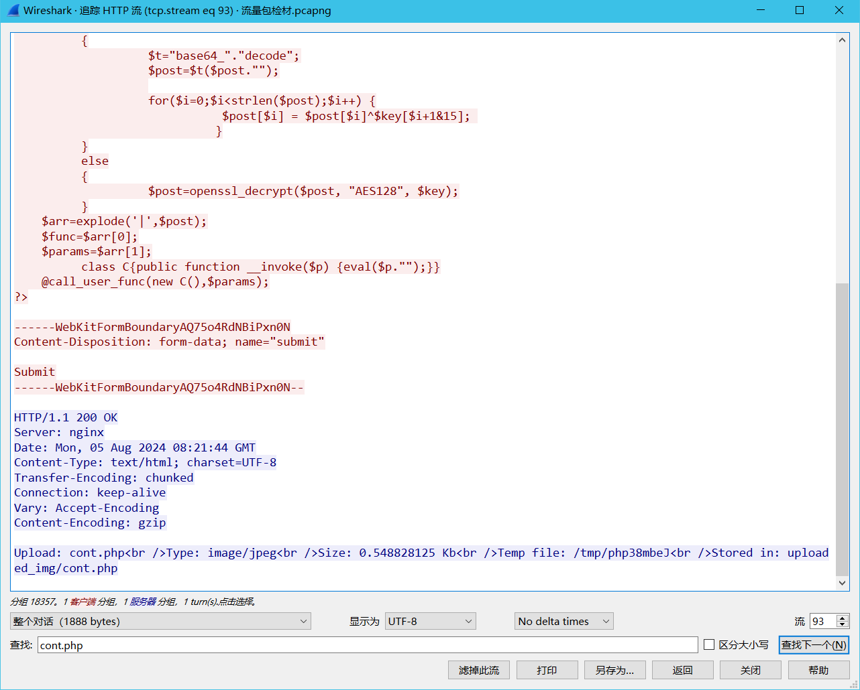Click the 查找下一个(N) find next button
The image size is (860, 690).
pos(814,644)
